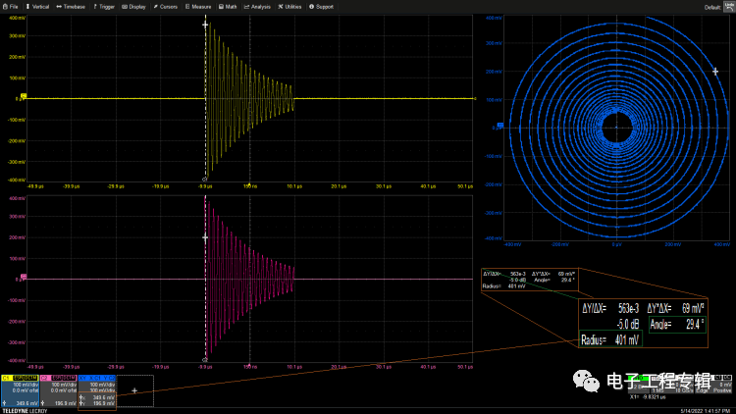Click the -5.0 dB value in zoomed readout

point(628,324)
